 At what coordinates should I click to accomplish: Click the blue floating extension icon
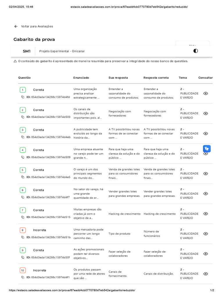207,149
